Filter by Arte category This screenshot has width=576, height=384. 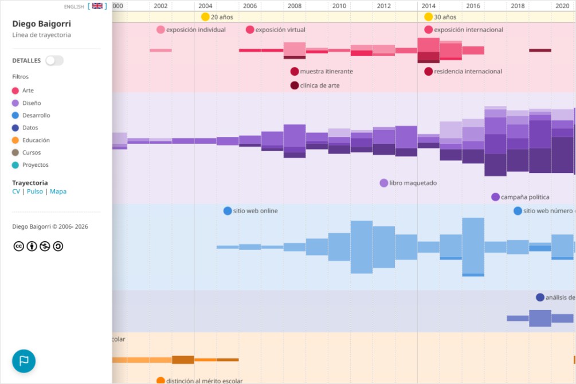click(x=23, y=91)
